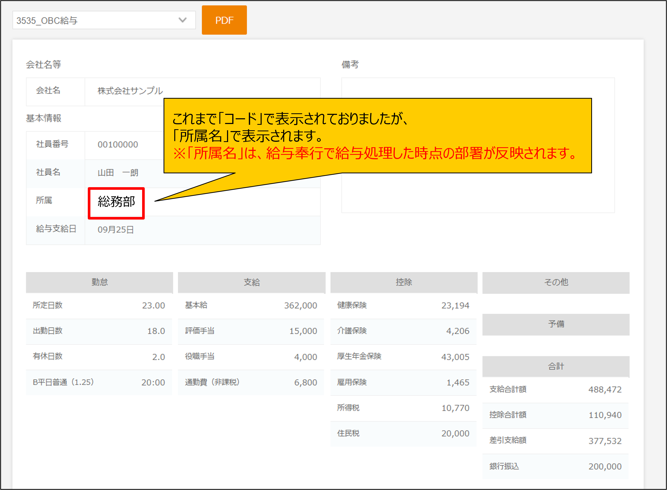This screenshot has height=490, width=667.
Task: Click the 社員番号 value 00100000
Action: (118, 145)
